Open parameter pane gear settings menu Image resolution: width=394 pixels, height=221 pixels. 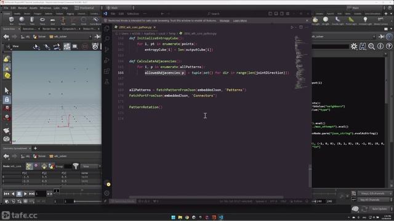[354, 47]
